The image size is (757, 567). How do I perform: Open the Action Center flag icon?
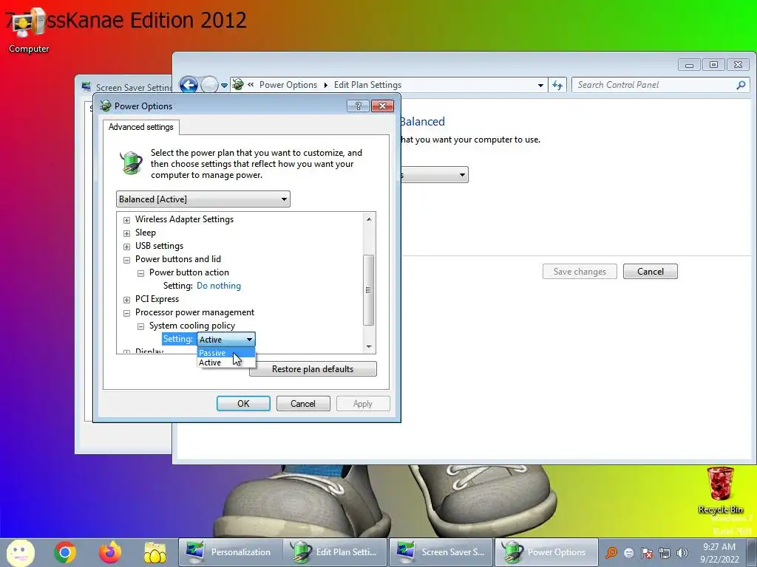(x=647, y=553)
